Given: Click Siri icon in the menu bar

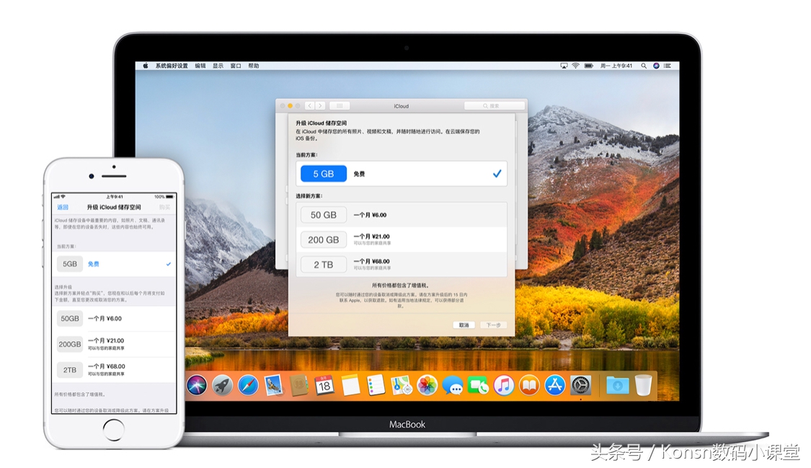Looking at the screenshot, I should 656,66.
